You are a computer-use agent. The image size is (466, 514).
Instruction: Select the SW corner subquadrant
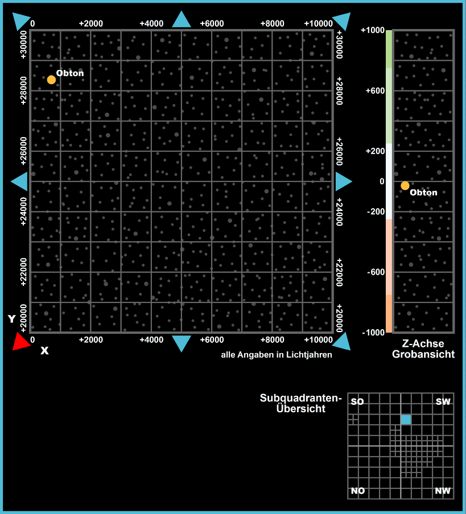pyautogui.click(x=443, y=401)
